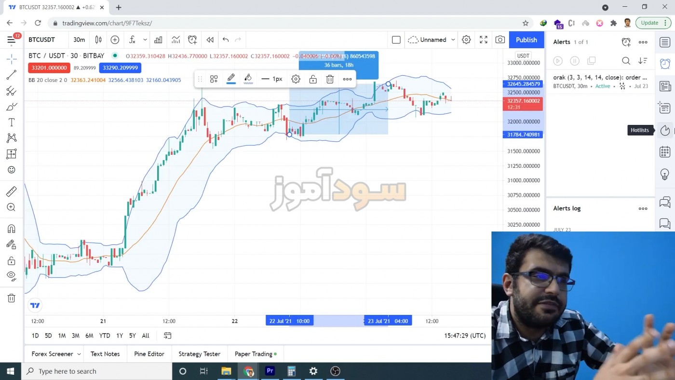This screenshot has width=675, height=380.
Task: Undo the last chart action
Action: coord(225,40)
